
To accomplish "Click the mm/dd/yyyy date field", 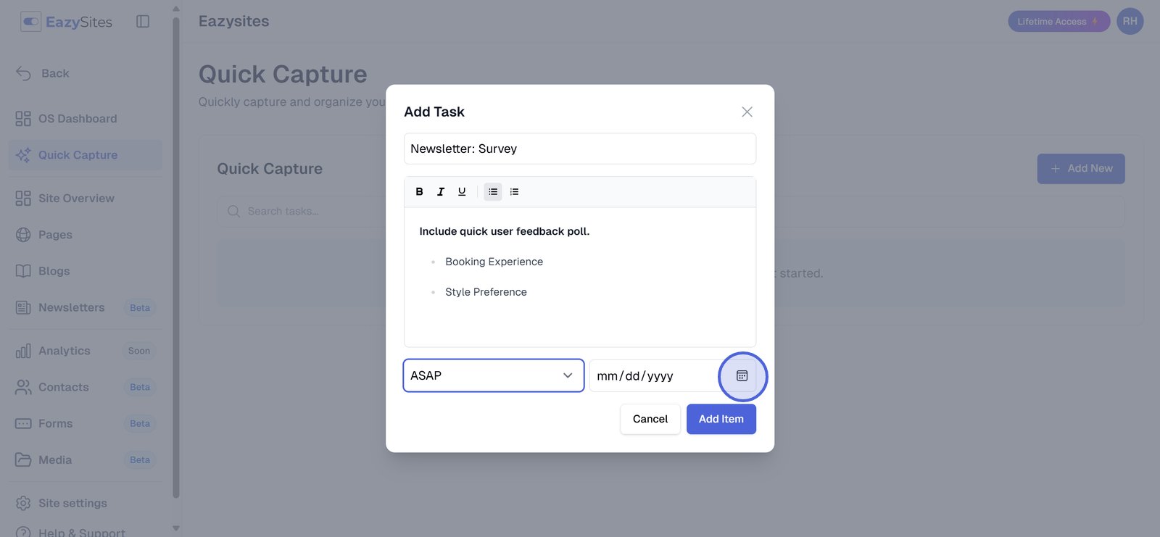I will tap(652, 376).
